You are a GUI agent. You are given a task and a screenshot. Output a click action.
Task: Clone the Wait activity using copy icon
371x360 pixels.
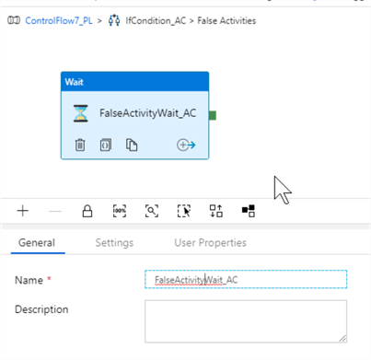pyautogui.click(x=132, y=145)
